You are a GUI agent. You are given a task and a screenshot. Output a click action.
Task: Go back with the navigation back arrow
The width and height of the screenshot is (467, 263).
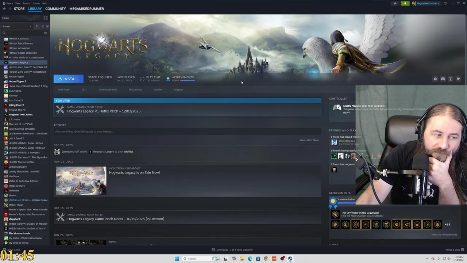pyautogui.click(x=4, y=9)
